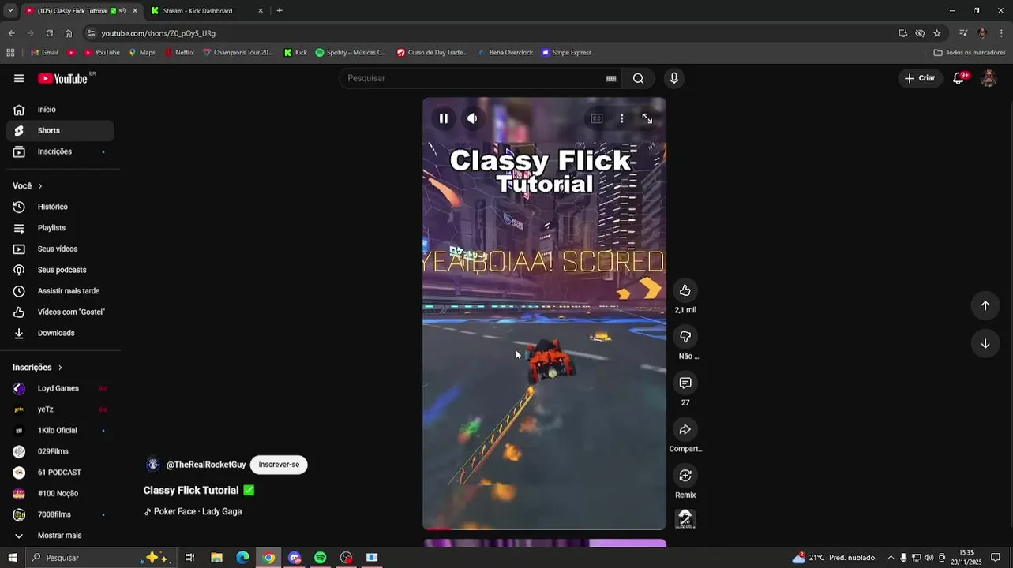Click the browser home button
The height and width of the screenshot is (568, 1013).
point(69,33)
